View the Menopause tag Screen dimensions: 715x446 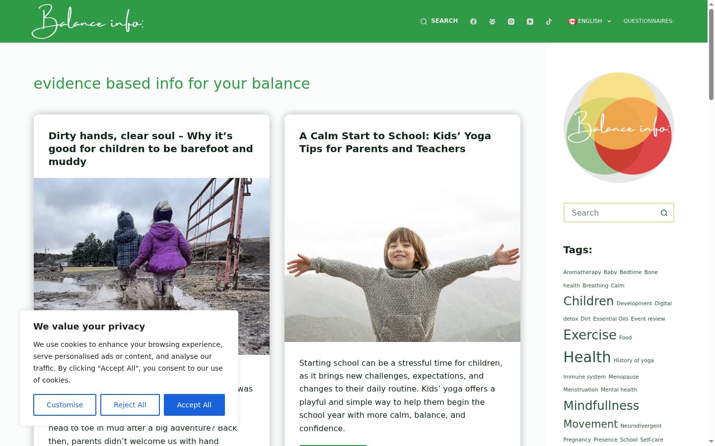coord(623,377)
